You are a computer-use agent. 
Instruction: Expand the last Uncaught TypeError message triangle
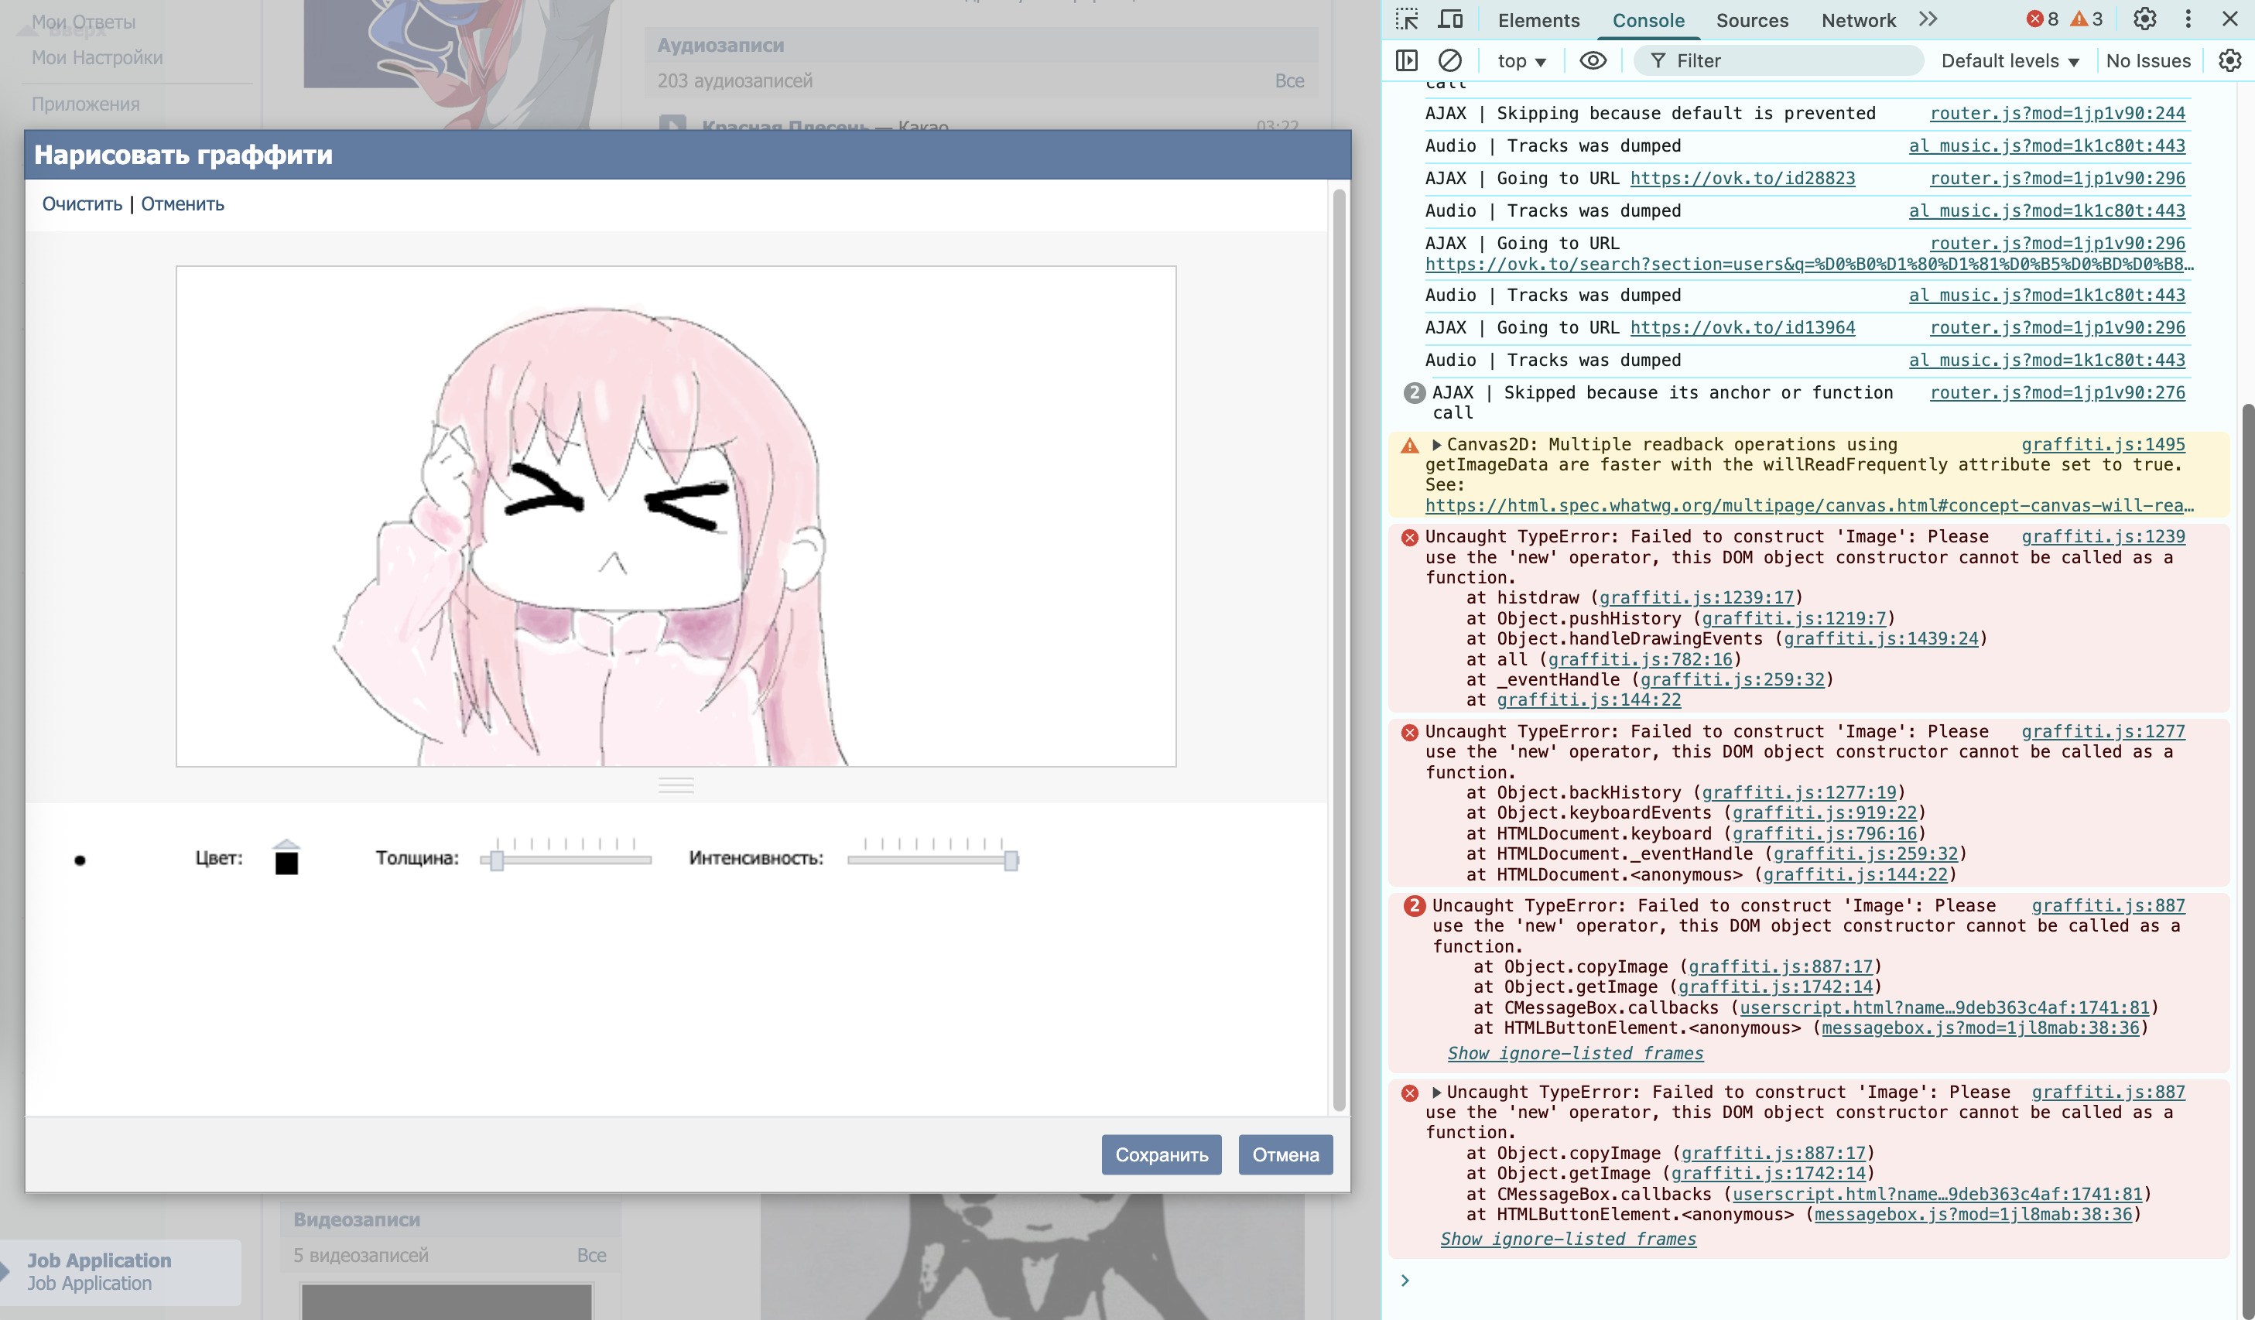(x=1436, y=1092)
